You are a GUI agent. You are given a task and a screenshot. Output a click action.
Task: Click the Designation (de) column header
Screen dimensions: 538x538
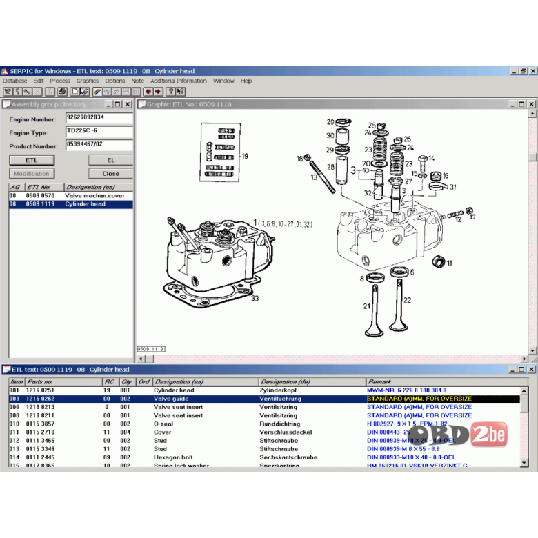[x=312, y=382]
